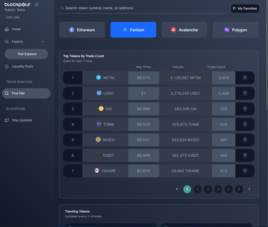Screen dimensions: 268x227
Task: Click the Avalanche red logo icon
Action: point(173,30)
